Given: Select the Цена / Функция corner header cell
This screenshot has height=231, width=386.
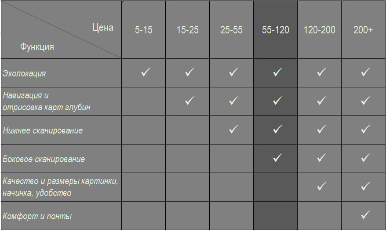Looking at the screenshot, I should pyautogui.click(x=61, y=30).
